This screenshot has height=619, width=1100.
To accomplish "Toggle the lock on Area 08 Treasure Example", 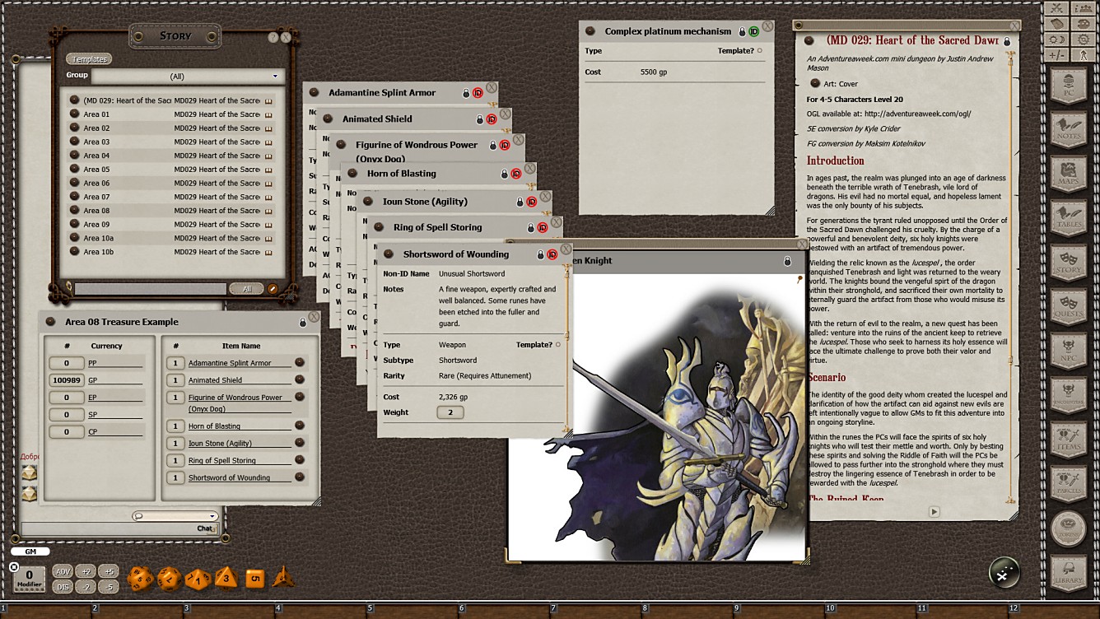I will [303, 321].
